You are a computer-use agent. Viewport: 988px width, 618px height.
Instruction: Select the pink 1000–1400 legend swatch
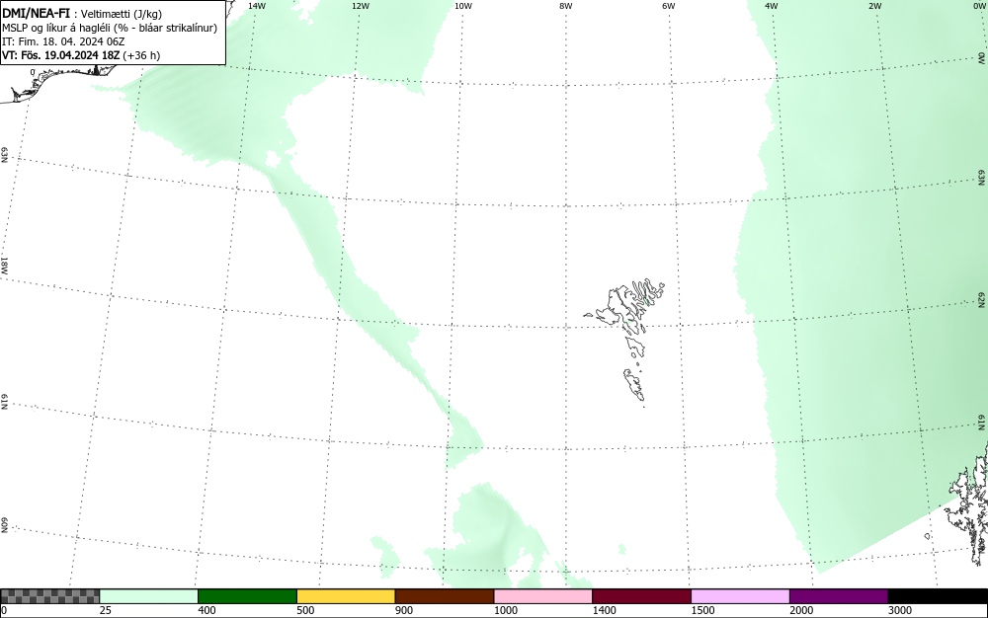pyautogui.click(x=543, y=596)
